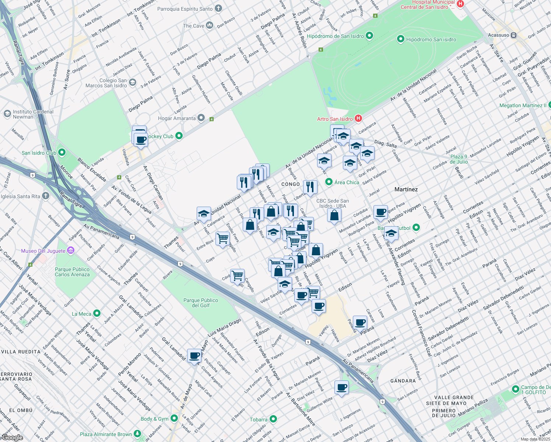Click the Coronel Francisco Uzal street label
This screenshot has height=442, width=551.
click(421, 333)
